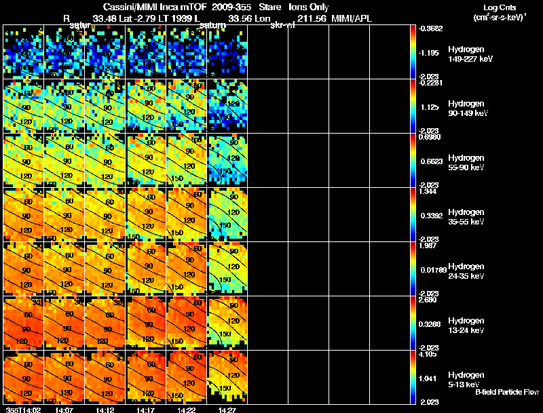
Task: Click the 2.680 color scale value
Action: pyautogui.click(x=428, y=300)
